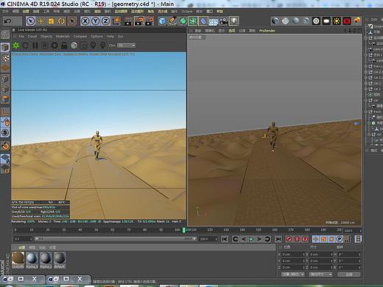The image size is (383, 287).
Task: Open Live Viewer Compare menu
Action: pos(80,36)
